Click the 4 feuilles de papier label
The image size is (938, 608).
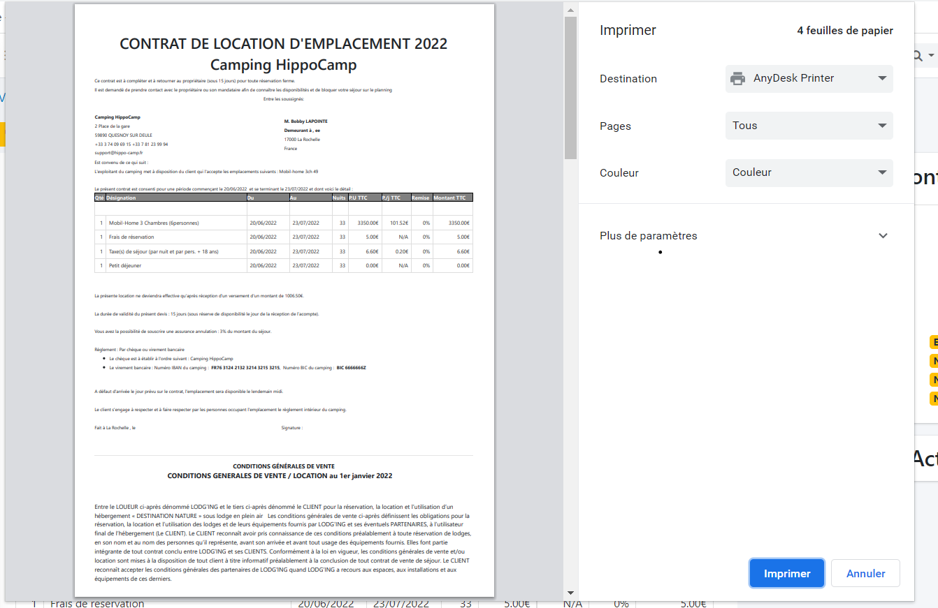tap(844, 31)
